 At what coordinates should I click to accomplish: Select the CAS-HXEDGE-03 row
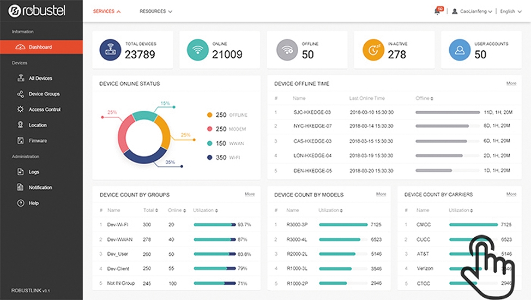395,141
